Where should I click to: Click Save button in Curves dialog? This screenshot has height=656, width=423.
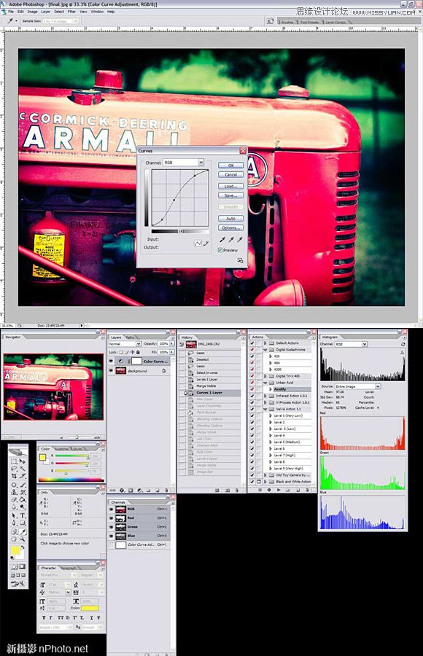230,195
